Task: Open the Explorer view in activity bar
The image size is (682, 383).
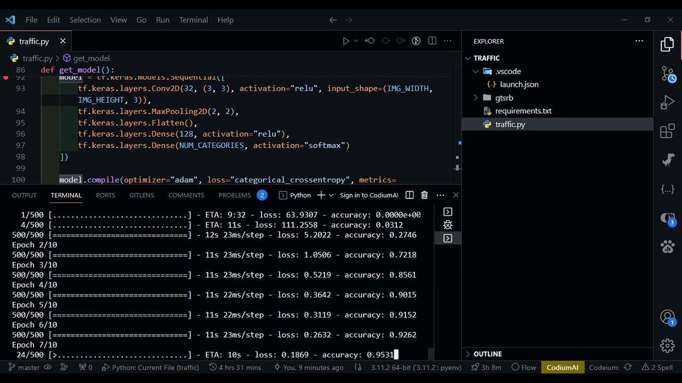Action: [668, 45]
